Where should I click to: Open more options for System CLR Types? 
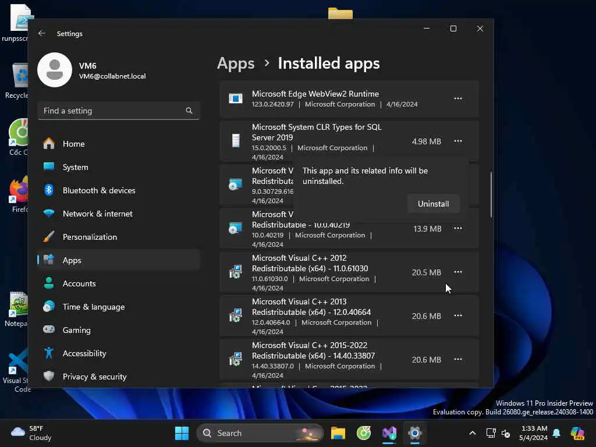pos(458,141)
